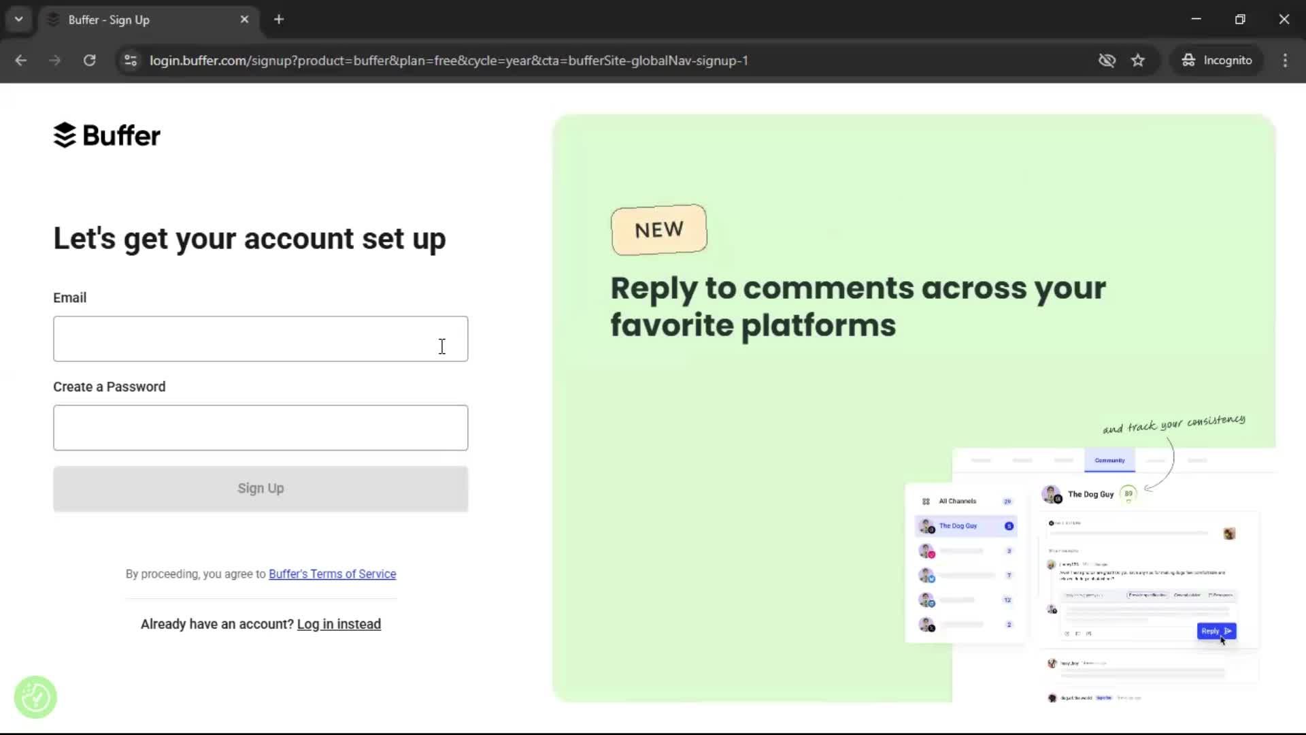Click the forward navigation arrow

click(54, 61)
